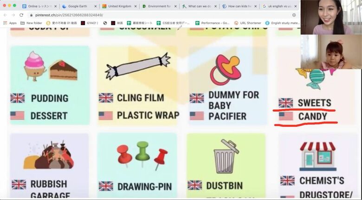362x200 pixels.
Task: Click the browser back arrow
Action: pos(5,15)
